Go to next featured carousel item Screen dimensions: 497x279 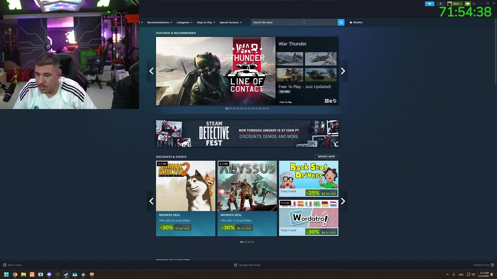(343, 71)
